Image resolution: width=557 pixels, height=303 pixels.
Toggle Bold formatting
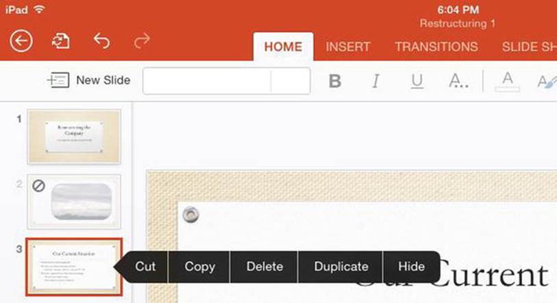pos(334,81)
